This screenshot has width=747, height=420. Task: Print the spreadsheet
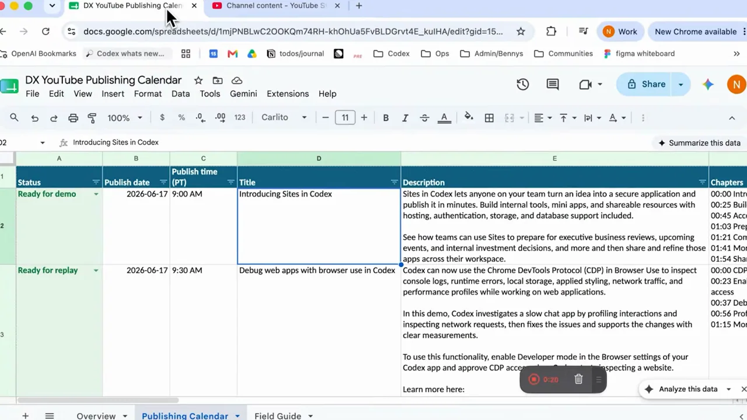[73, 118]
